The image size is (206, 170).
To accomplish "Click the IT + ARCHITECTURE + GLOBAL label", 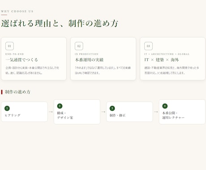I will pos(167,54).
